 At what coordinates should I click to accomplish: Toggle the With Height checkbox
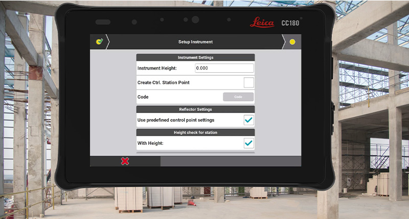point(248,143)
